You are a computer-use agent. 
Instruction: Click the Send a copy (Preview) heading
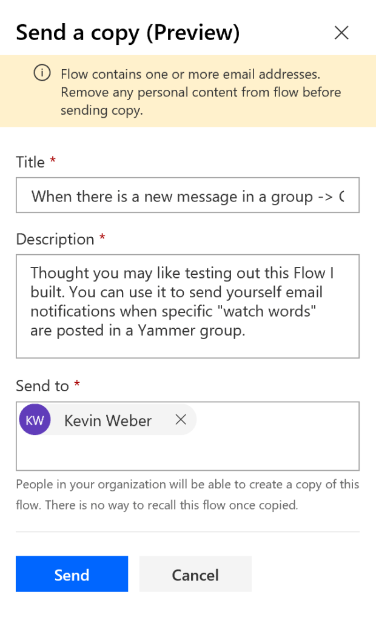pos(127,32)
